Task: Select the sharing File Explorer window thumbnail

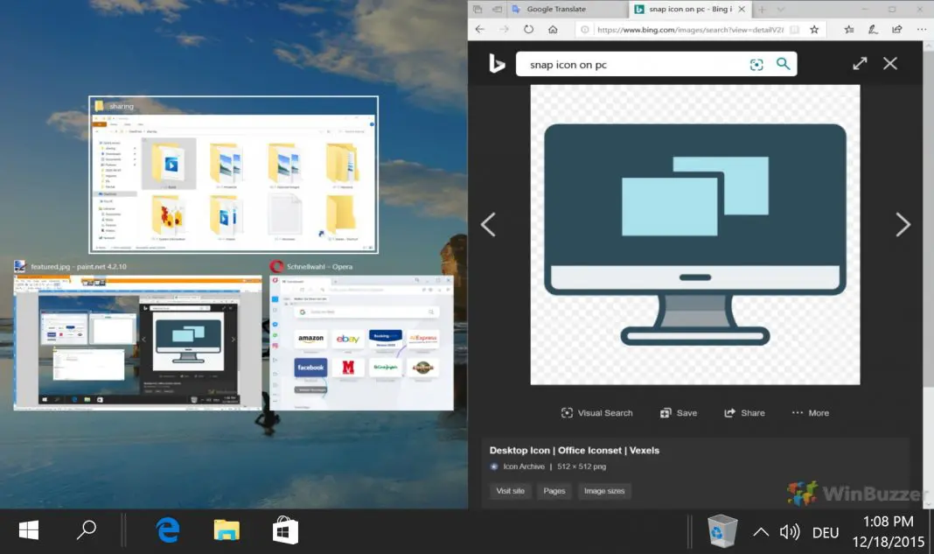Action: pos(233,175)
